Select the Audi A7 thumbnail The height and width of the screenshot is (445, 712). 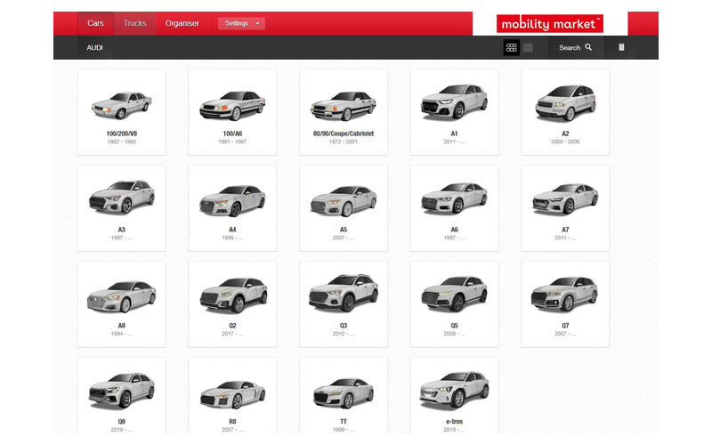[564, 206]
